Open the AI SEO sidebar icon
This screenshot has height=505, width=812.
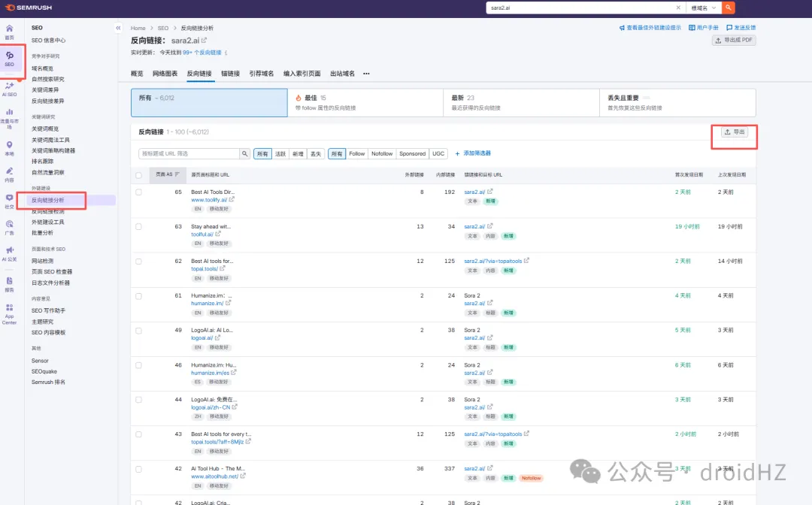coord(10,87)
